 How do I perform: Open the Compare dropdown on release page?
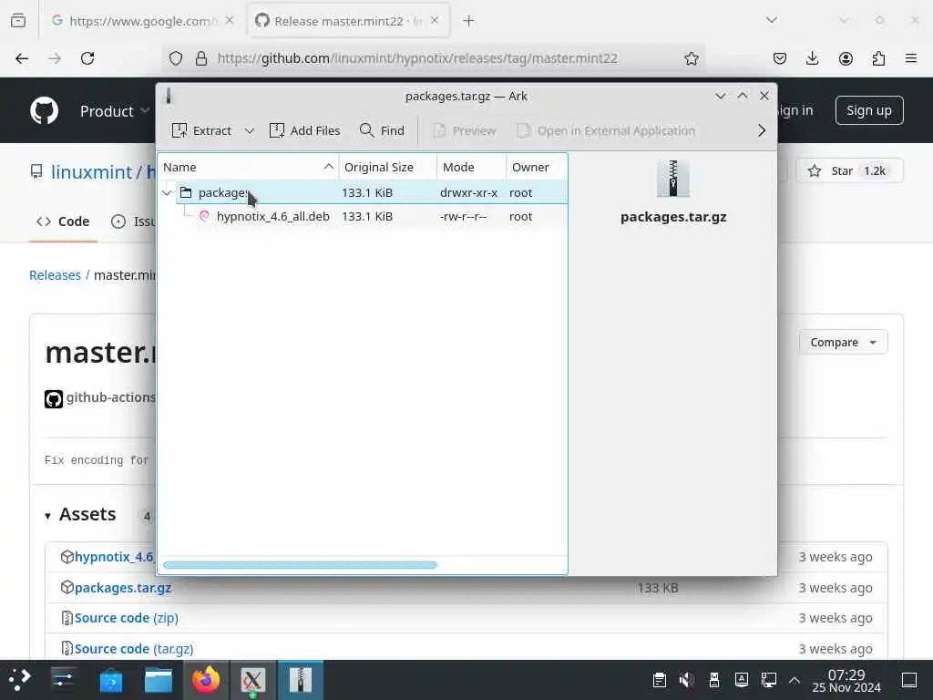coord(843,343)
